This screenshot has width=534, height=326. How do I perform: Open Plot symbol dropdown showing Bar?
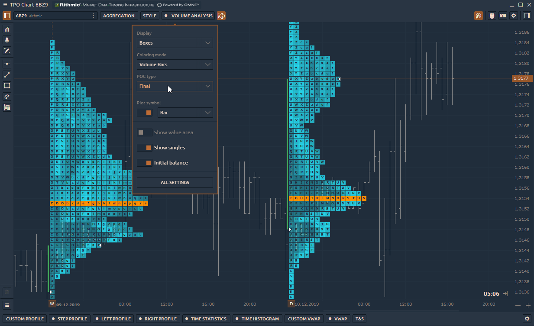[x=185, y=113]
